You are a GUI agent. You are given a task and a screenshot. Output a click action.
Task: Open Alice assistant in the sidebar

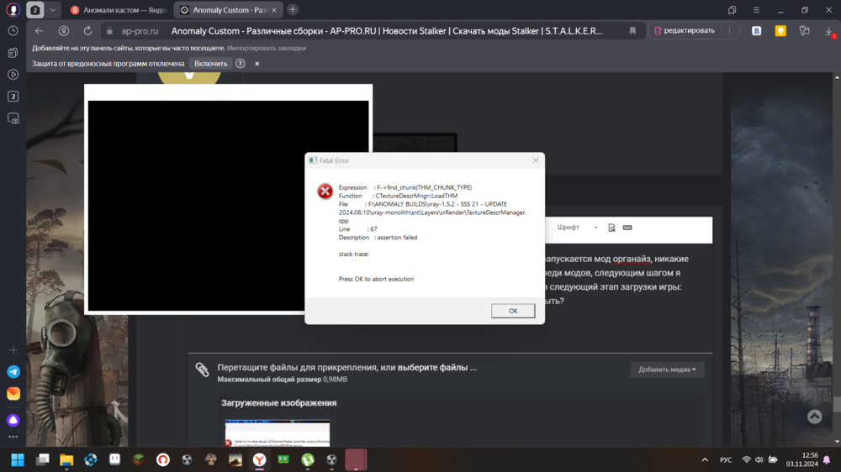13,419
